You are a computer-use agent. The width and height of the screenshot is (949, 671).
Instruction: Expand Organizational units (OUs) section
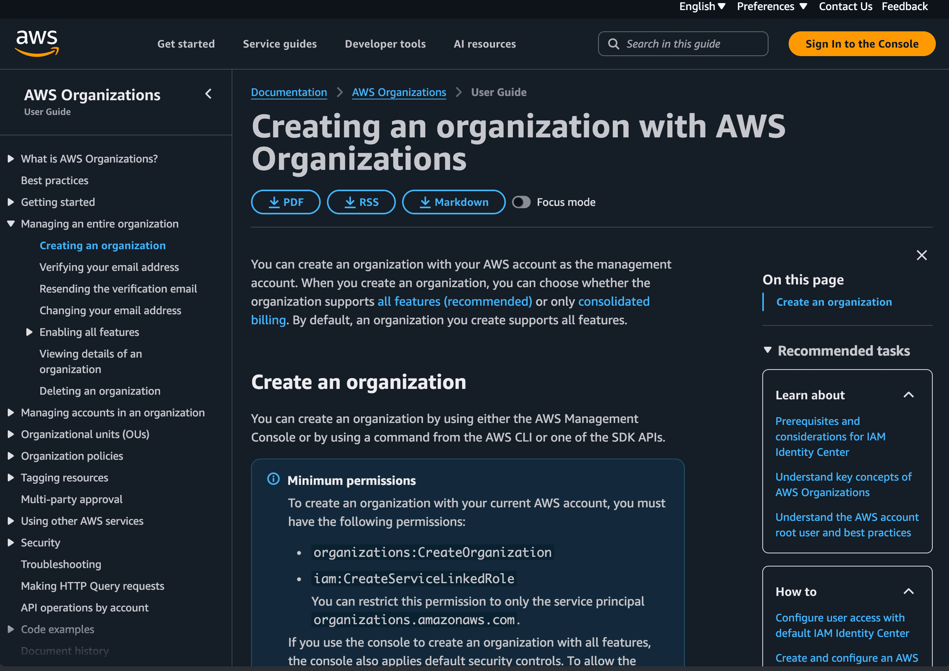(x=11, y=434)
